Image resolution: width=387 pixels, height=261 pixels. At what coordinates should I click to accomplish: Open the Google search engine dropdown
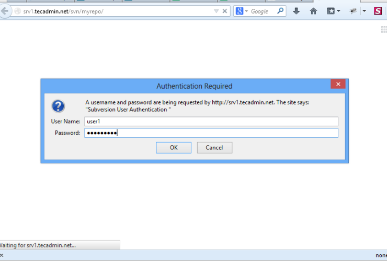[242, 11]
